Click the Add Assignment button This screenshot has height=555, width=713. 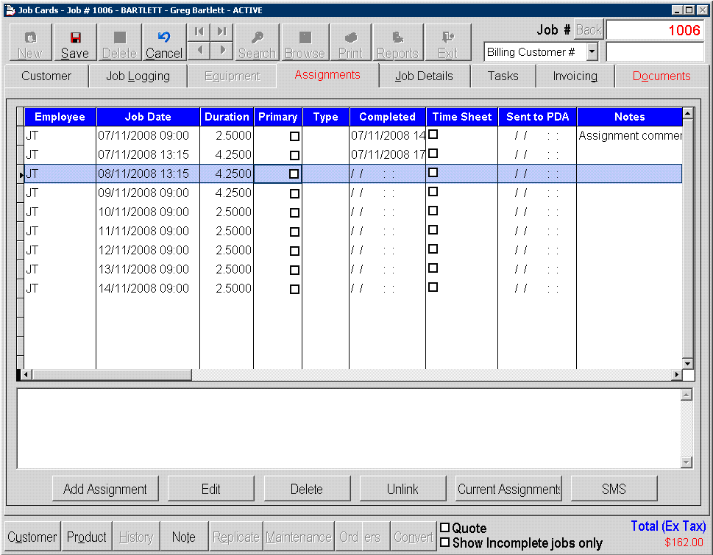click(105, 489)
